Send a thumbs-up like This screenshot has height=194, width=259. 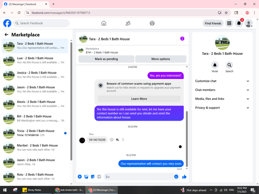[x=184, y=176]
